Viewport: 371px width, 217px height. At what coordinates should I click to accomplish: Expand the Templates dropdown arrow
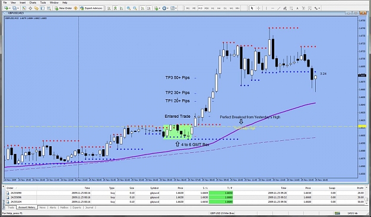(x=176, y=8)
